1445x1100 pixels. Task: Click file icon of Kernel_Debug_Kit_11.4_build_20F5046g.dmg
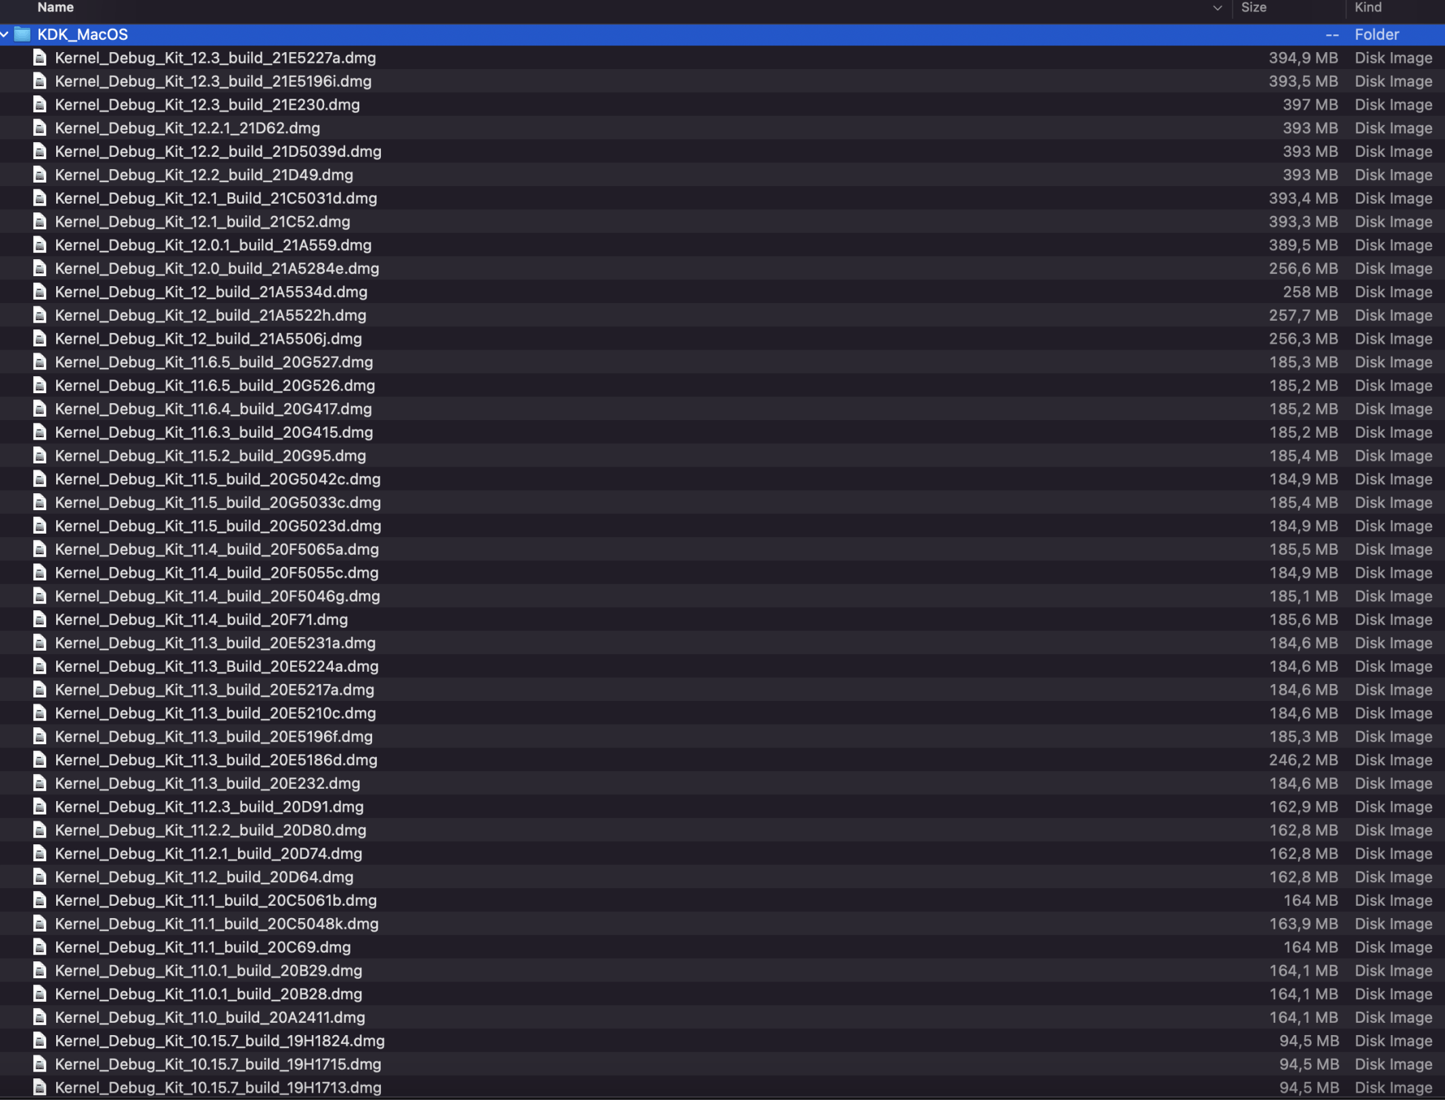40,596
